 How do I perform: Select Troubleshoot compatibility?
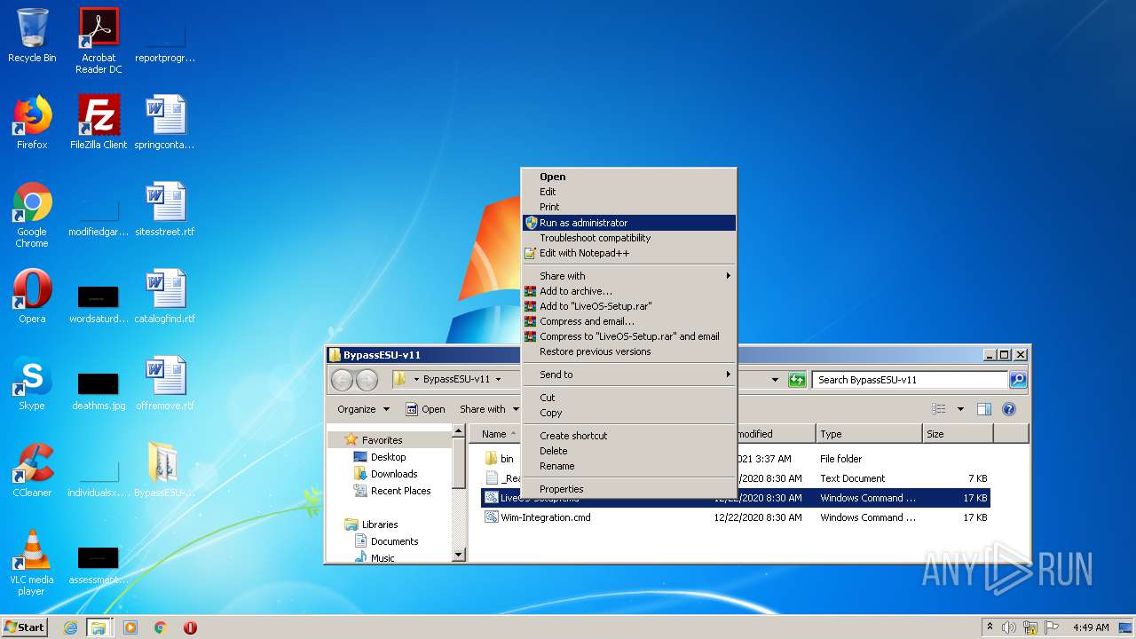pyautogui.click(x=629, y=238)
